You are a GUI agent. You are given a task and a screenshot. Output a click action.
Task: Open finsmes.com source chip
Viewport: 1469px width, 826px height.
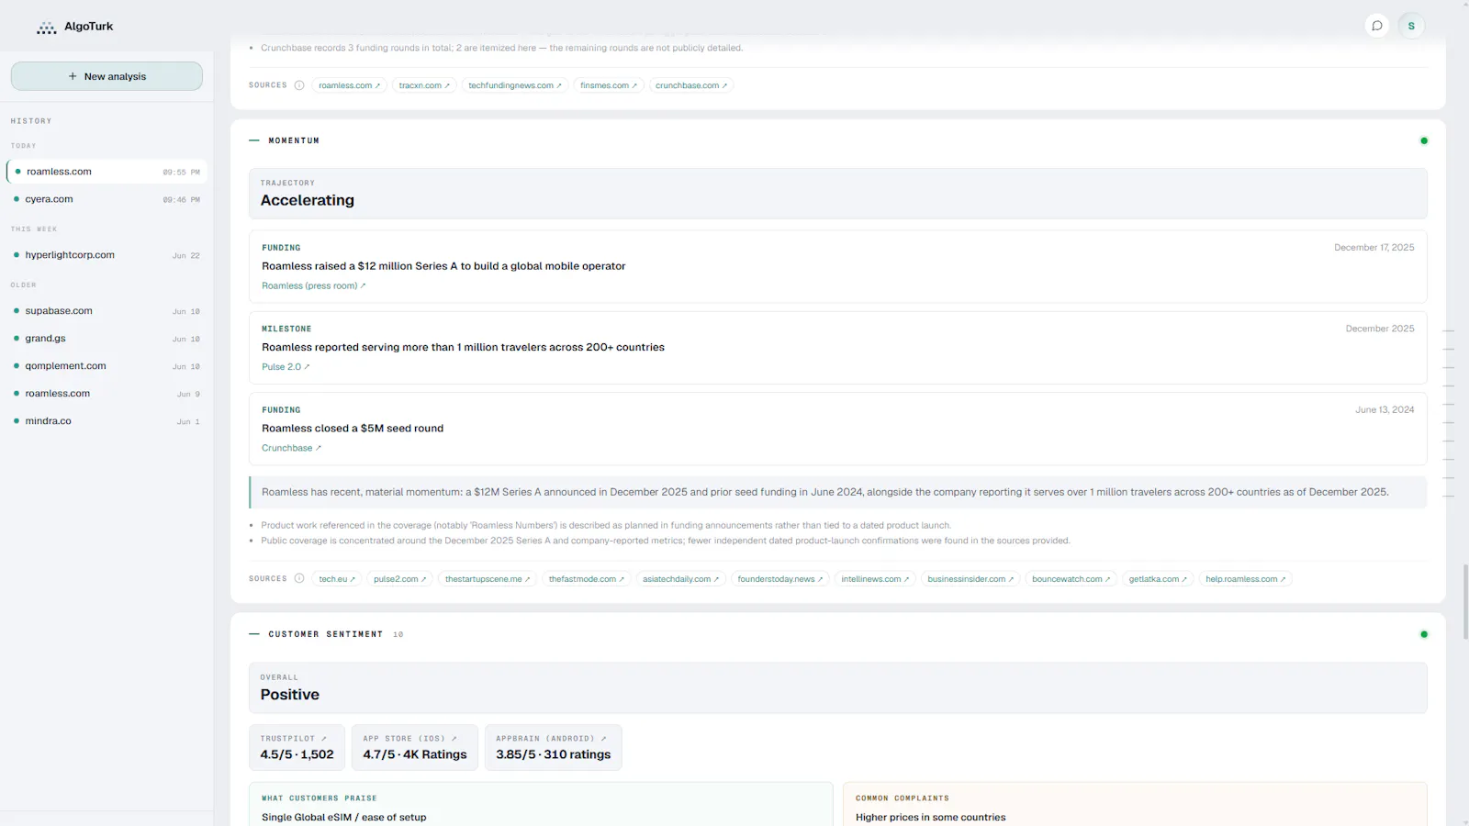609,85
